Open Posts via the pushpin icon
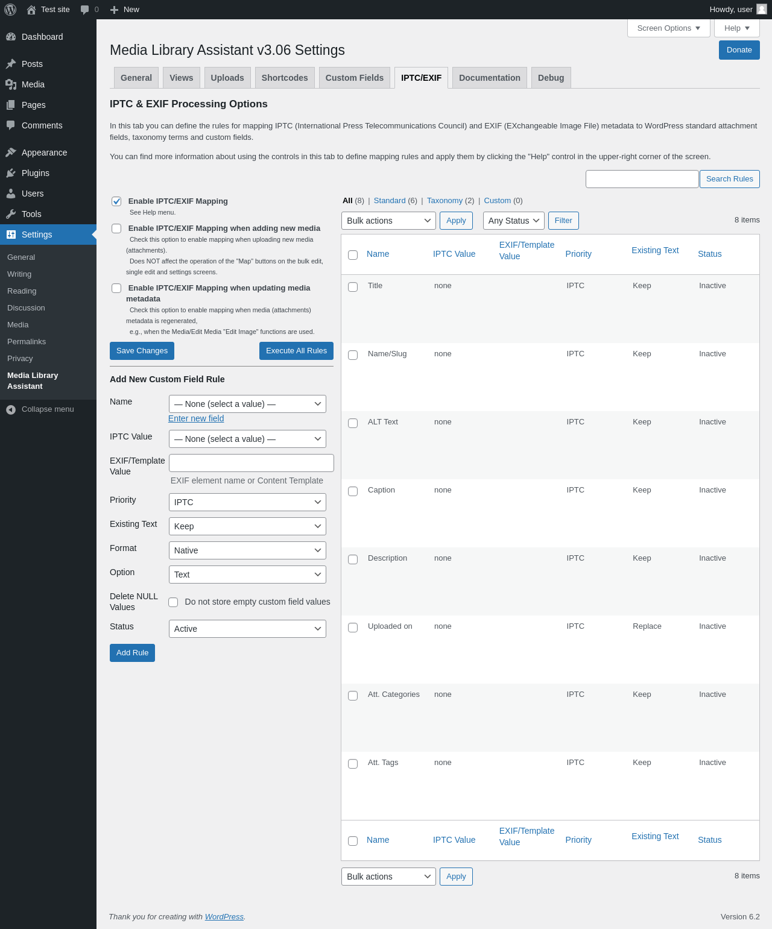The image size is (772, 929). [11, 64]
